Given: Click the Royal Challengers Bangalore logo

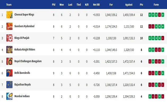Looking at the screenshot, I should point(9,61).
